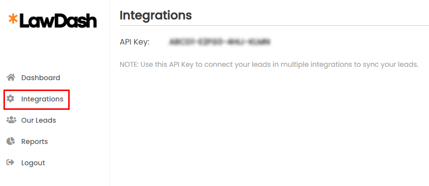429x186 pixels.
Task: Click the "API Key:" field label
Action: coord(134,42)
